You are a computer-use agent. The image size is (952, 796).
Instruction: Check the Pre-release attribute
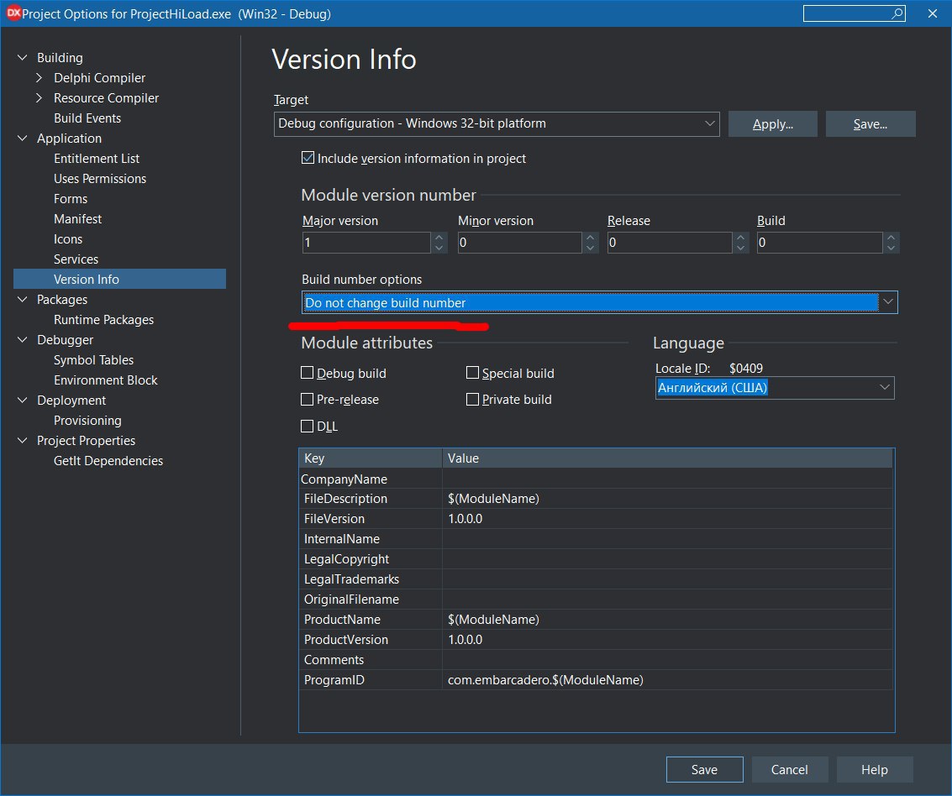(x=308, y=399)
